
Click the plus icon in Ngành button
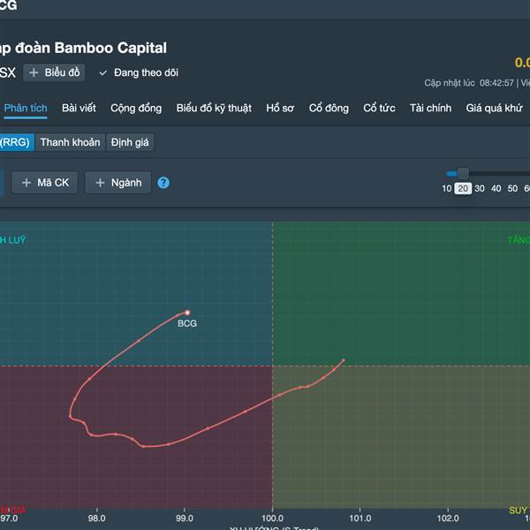click(x=100, y=183)
